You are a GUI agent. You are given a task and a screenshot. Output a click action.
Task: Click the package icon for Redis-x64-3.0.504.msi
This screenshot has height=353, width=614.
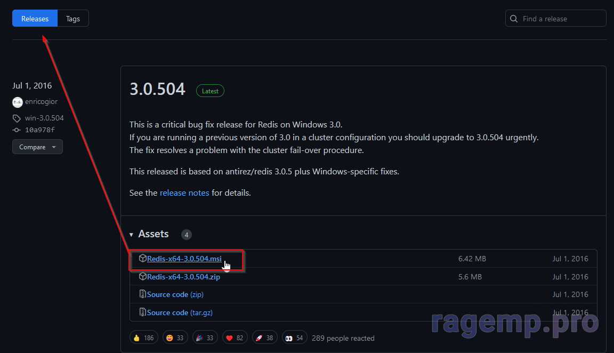pyautogui.click(x=143, y=258)
